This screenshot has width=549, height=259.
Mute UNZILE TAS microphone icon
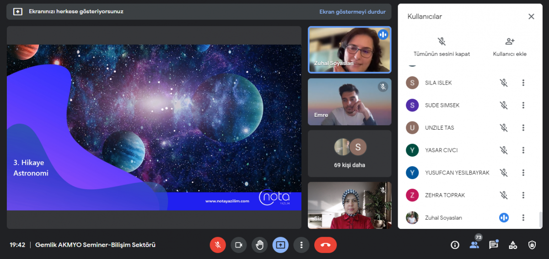(x=504, y=127)
